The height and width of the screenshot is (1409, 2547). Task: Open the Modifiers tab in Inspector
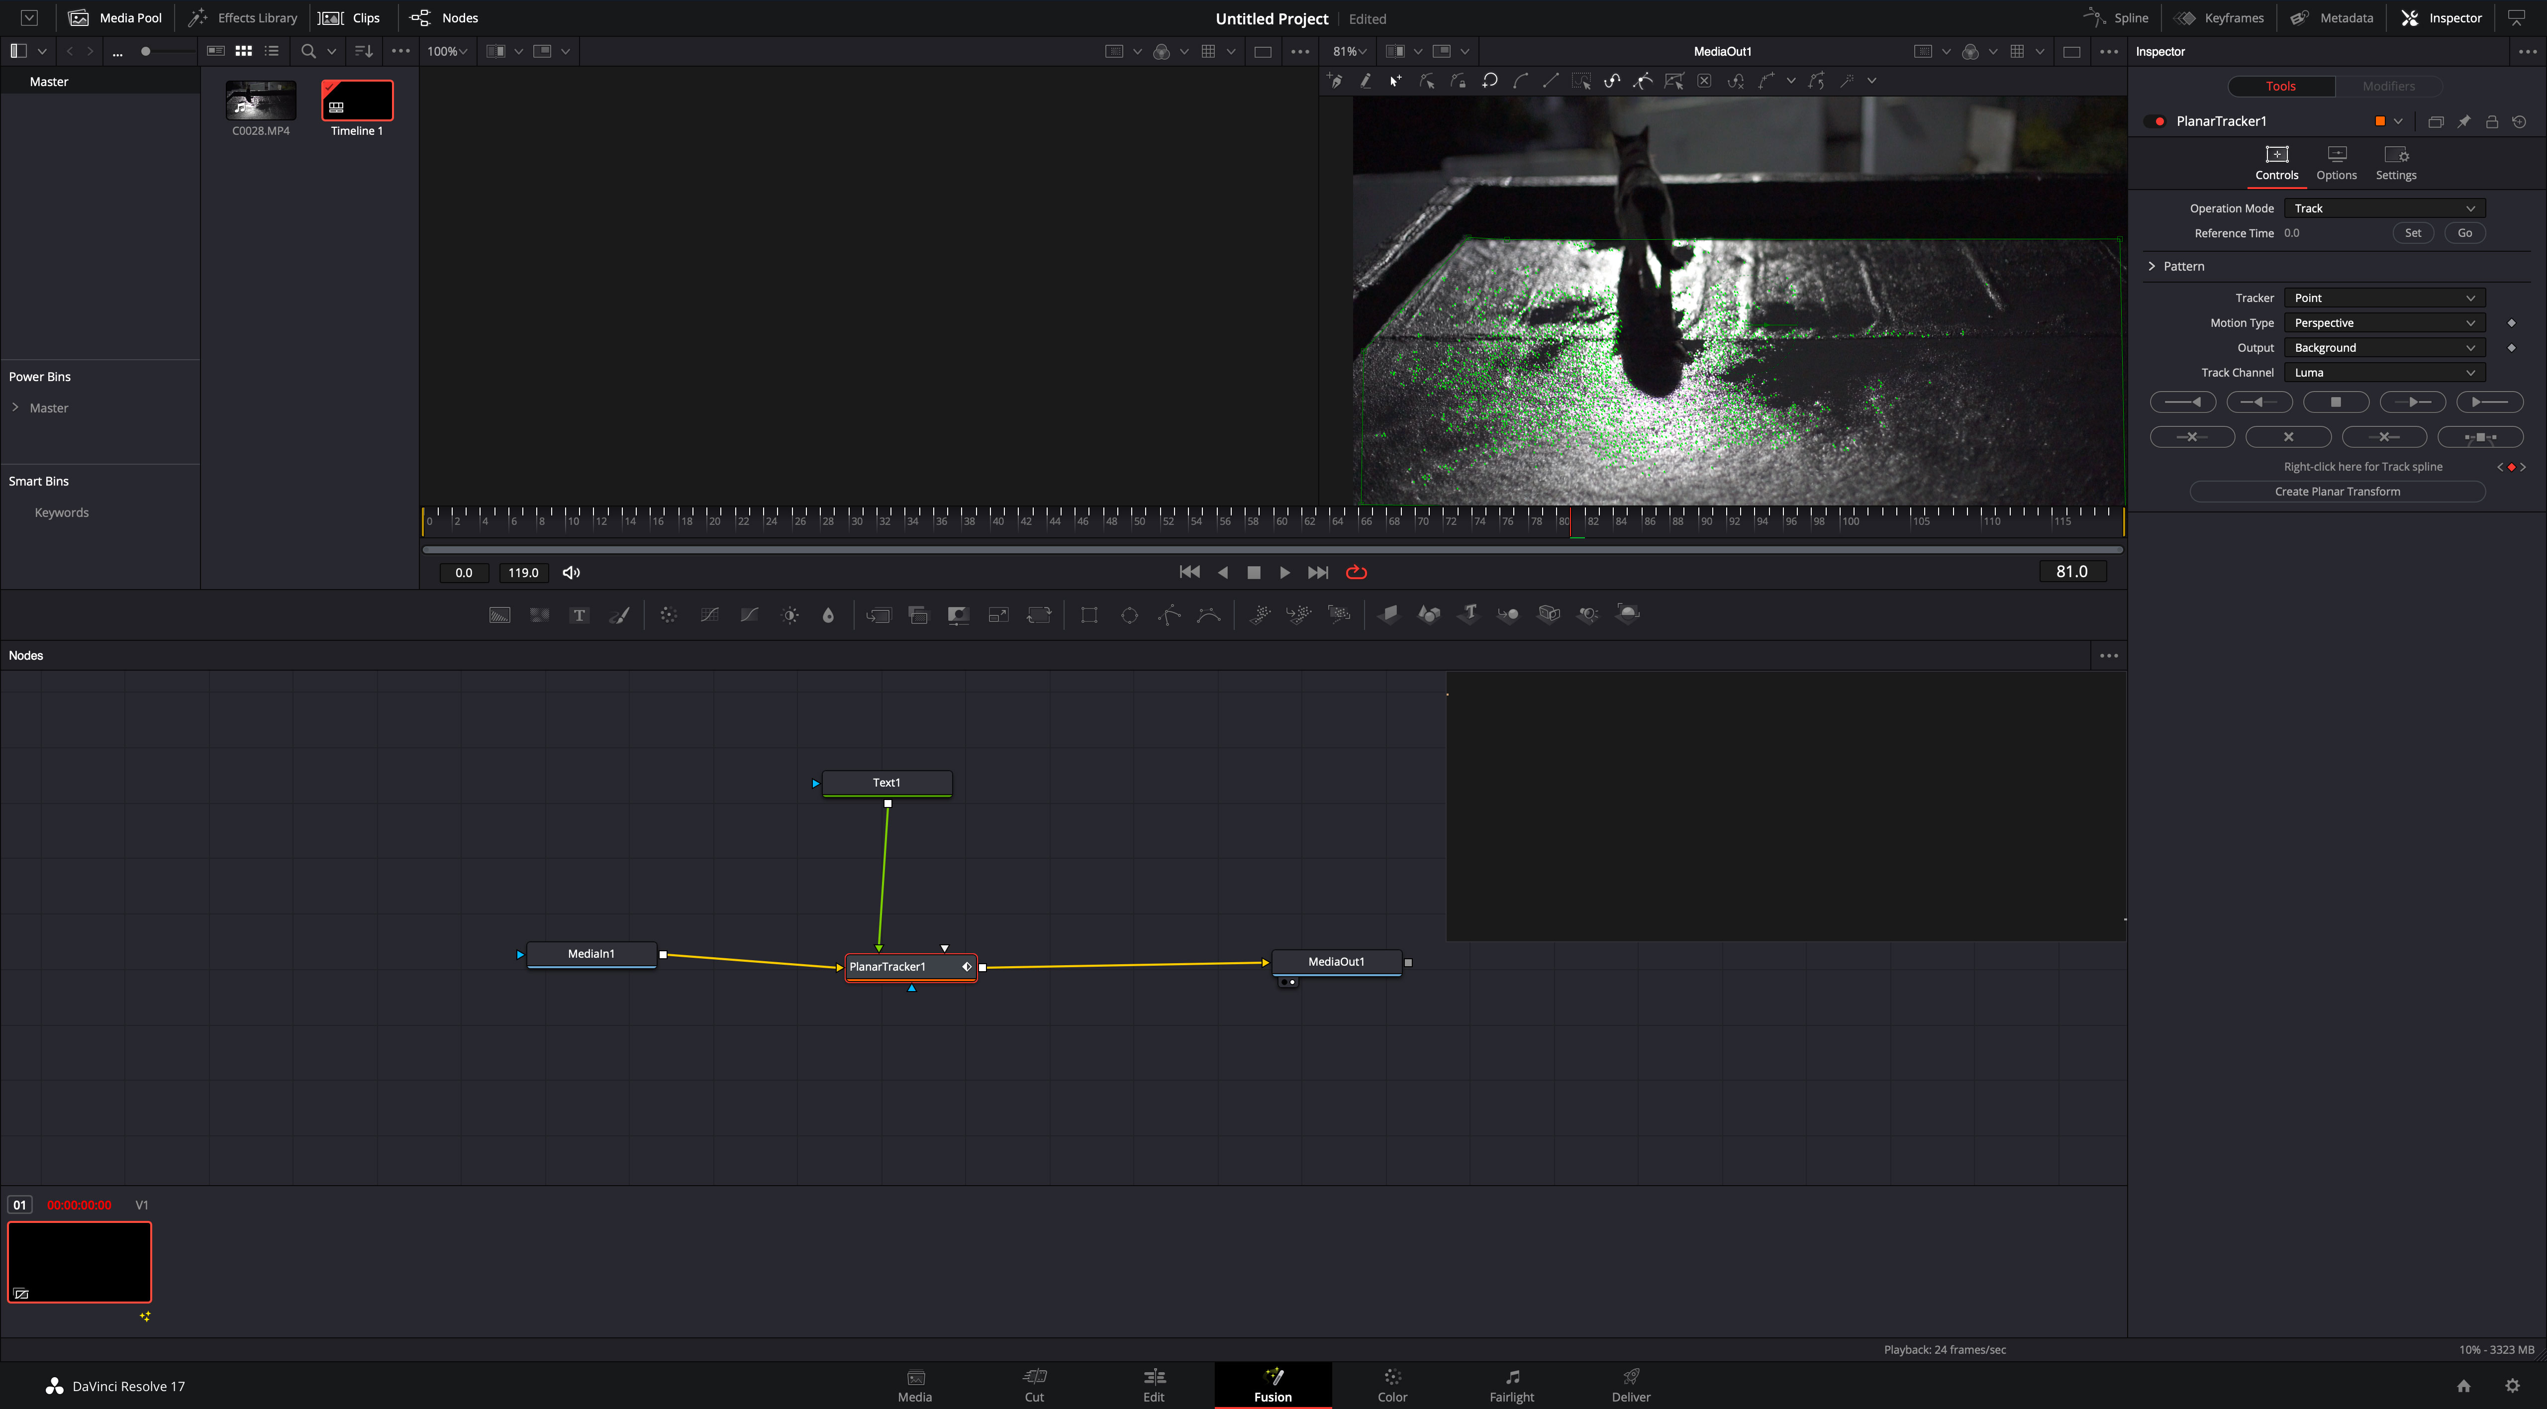click(2389, 86)
